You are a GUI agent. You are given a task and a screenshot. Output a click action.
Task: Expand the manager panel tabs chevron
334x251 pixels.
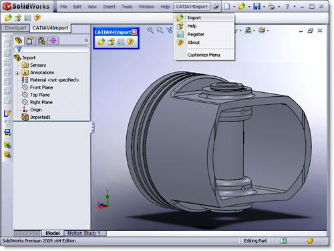pos(86,40)
